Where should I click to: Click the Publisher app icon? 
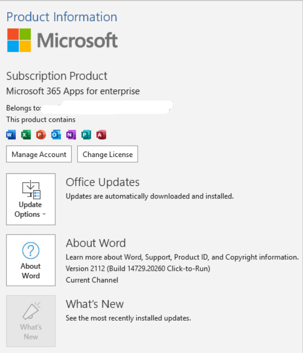pyautogui.click(x=86, y=135)
